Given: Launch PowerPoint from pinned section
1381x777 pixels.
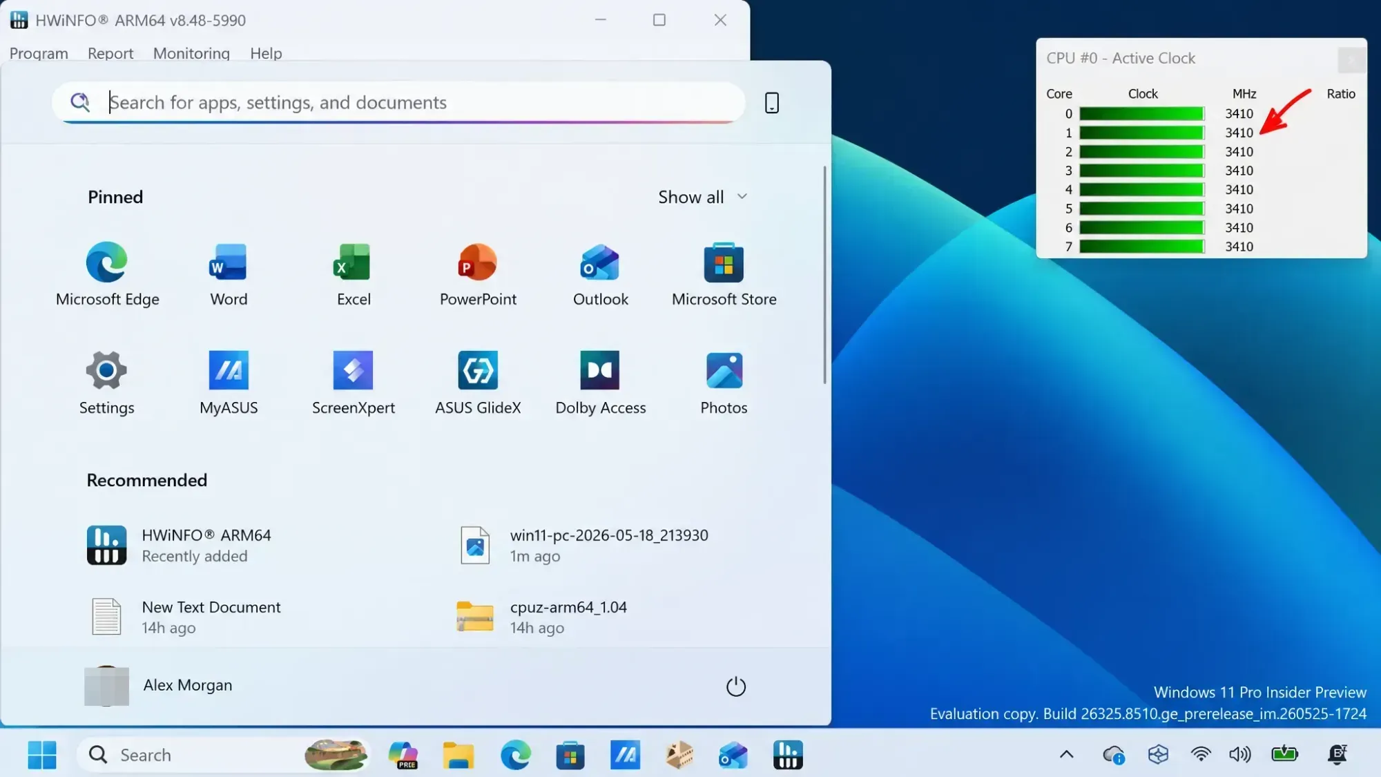Looking at the screenshot, I should tap(478, 274).
